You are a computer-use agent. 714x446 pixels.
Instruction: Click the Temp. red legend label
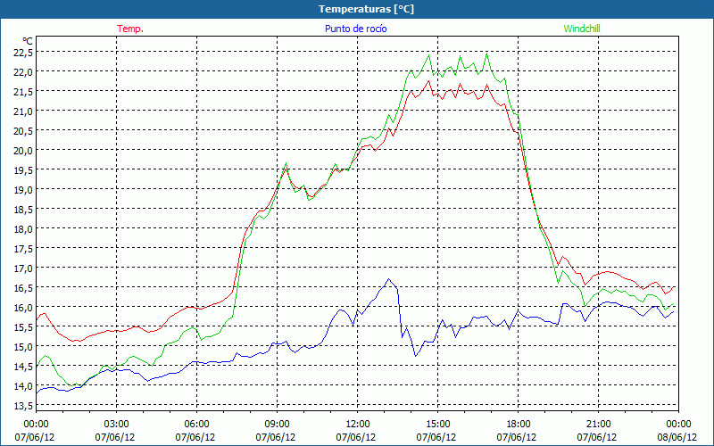tap(130, 29)
